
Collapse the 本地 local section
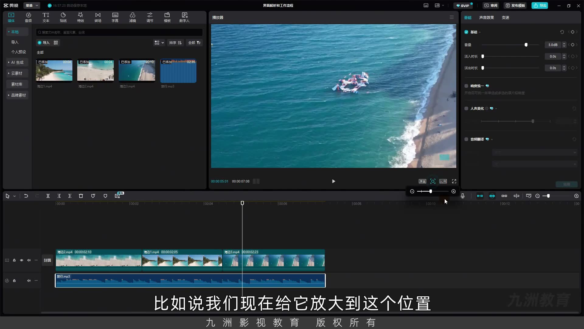click(17, 32)
